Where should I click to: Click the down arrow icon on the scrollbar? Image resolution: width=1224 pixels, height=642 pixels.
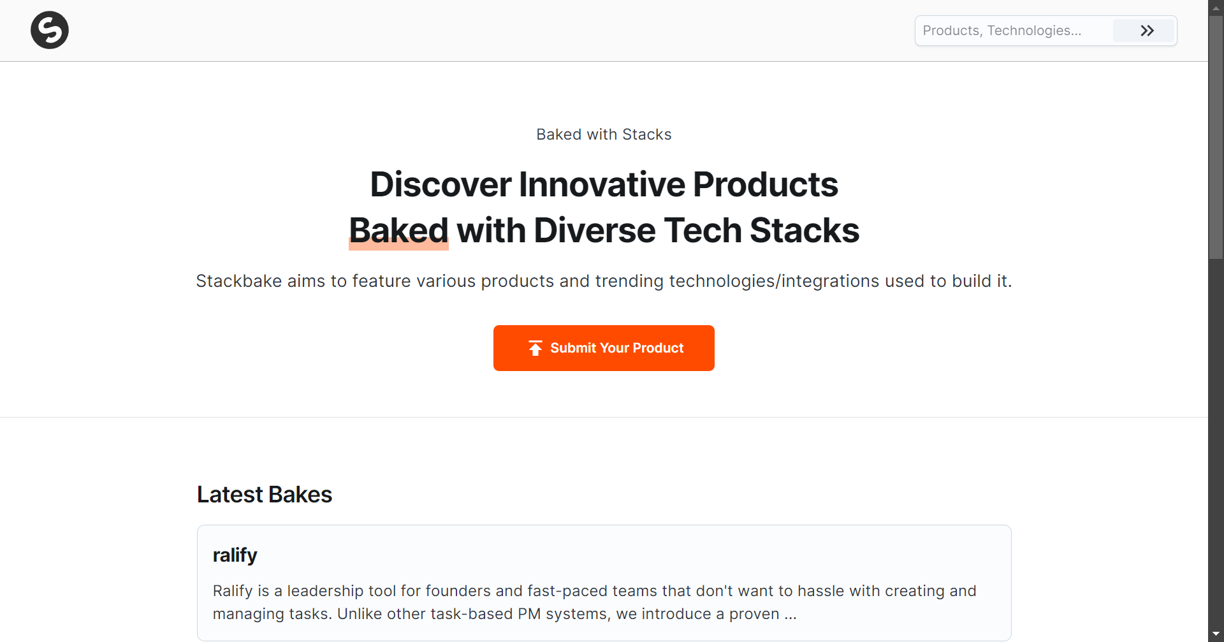[1216, 634]
